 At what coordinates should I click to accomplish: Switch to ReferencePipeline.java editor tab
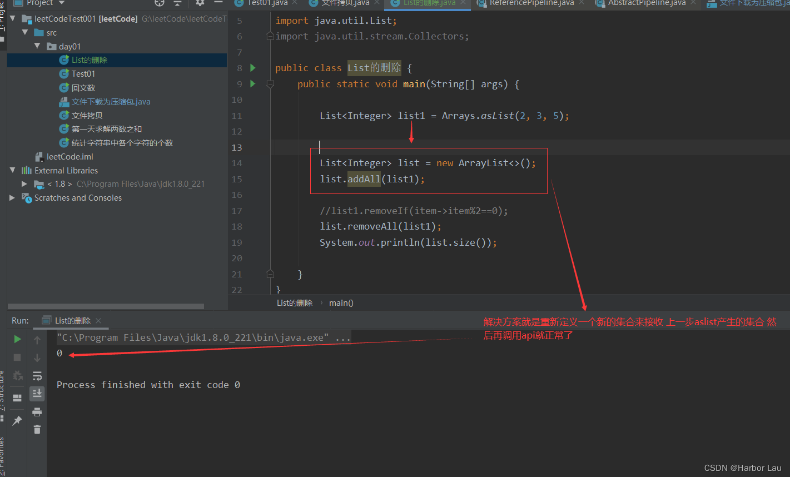click(531, 3)
